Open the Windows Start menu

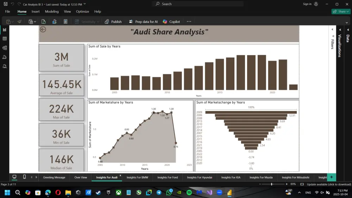[7, 192]
